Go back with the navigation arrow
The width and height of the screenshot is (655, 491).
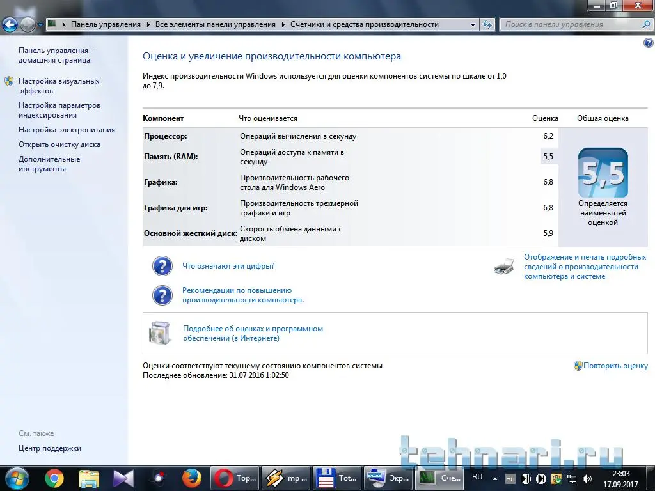pyautogui.click(x=10, y=25)
